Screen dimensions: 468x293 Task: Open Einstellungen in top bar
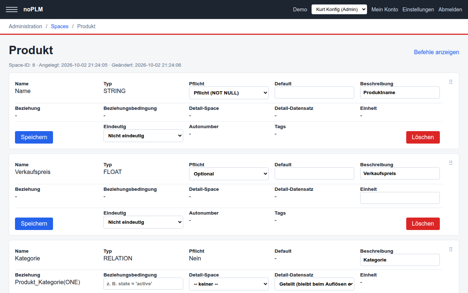[x=418, y=10]
